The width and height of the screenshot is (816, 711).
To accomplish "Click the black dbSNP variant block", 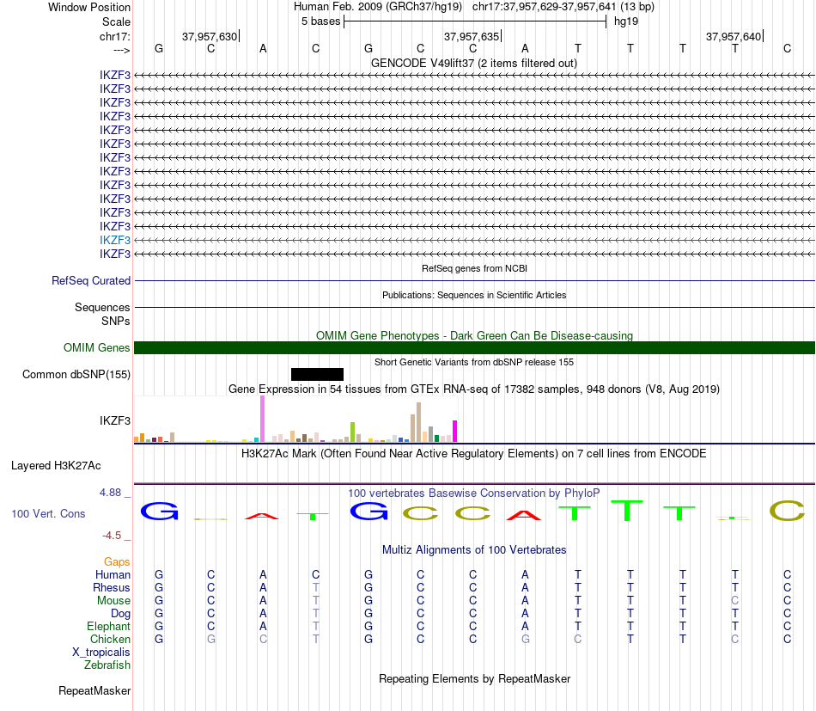I will point(318,375).
